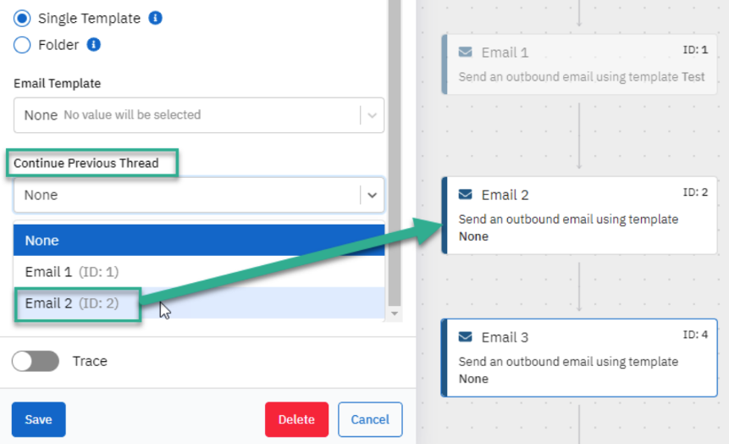Open the Email Template dropdown arrow
Image resolution: width=729 pixels, height=444 pixels.
click(x=372, y=115)
